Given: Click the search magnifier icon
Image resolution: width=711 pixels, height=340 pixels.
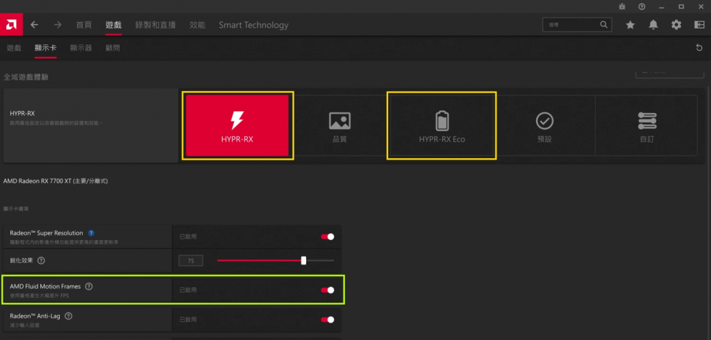Looking at the screenshot, I should point(603,25).
